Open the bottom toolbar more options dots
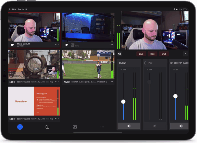The width and height of the screenshot is (197, 143). 102,127
